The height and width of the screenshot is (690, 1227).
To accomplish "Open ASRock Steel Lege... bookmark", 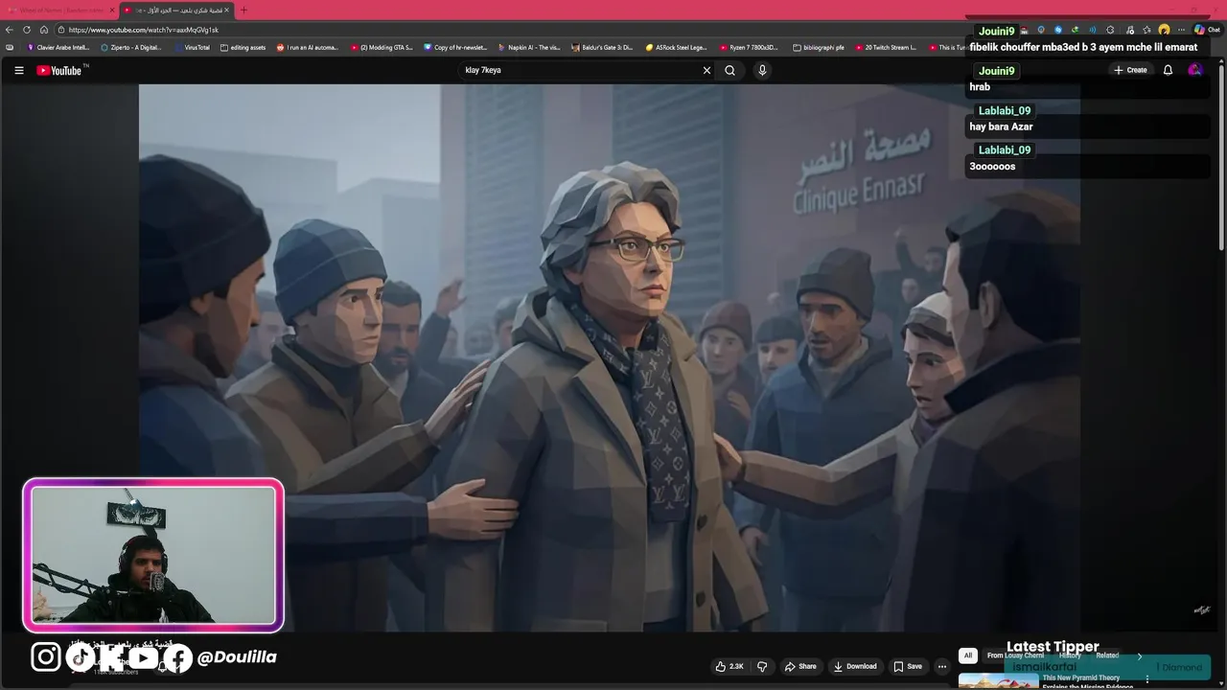I will (x=676, y=47).
